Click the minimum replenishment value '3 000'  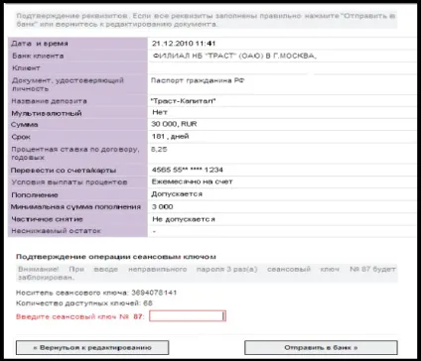(163, 207)
